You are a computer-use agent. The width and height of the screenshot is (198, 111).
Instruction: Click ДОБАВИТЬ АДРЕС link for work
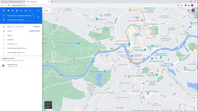click(x=35, y=31)
